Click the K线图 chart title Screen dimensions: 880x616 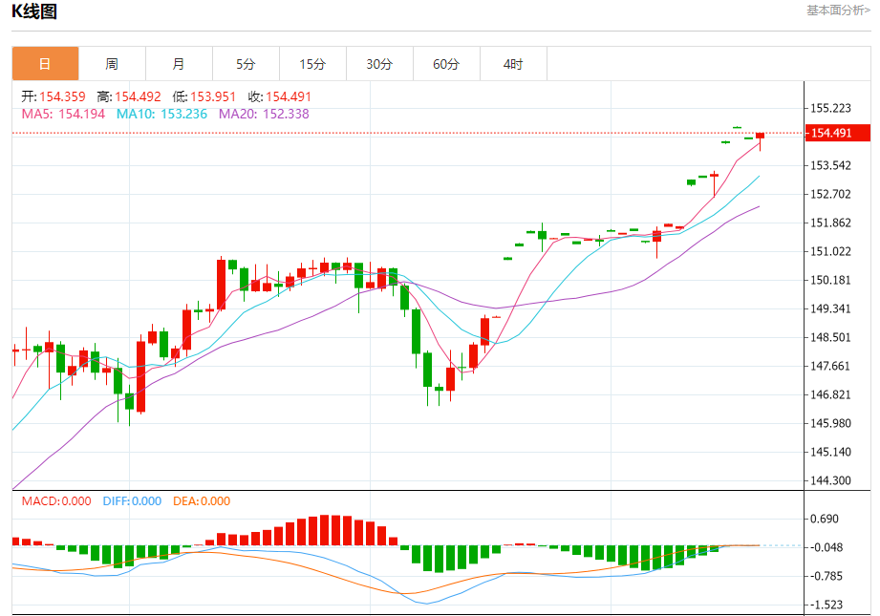point(34,12)
